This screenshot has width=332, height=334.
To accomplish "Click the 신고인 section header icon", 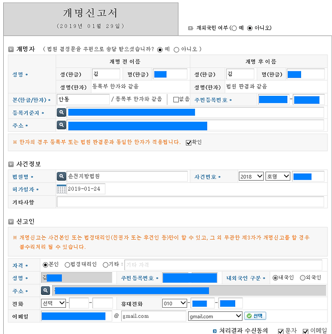I will [x=11, y=222].
